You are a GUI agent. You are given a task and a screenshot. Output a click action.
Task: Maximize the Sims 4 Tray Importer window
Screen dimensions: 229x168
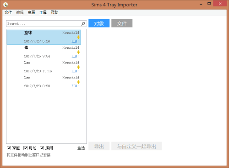209,3
